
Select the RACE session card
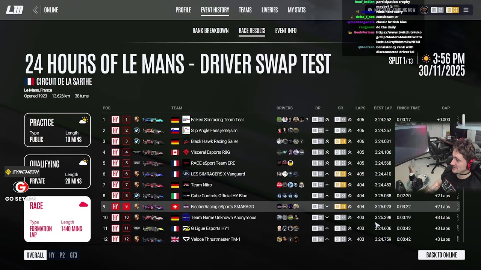pyautogui.click(x=57, y=219)
